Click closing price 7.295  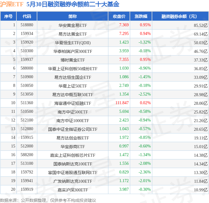pyautogui.click(x=124, y=34)
